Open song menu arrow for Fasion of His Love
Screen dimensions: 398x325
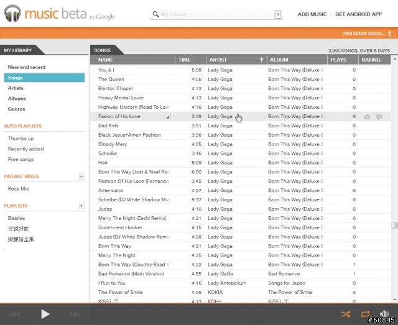(x=168, y=117)
